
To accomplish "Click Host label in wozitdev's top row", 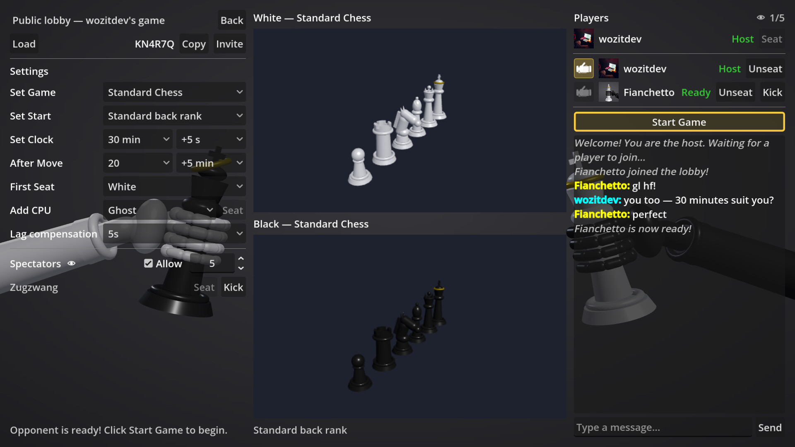I will (x=742, y=39).
